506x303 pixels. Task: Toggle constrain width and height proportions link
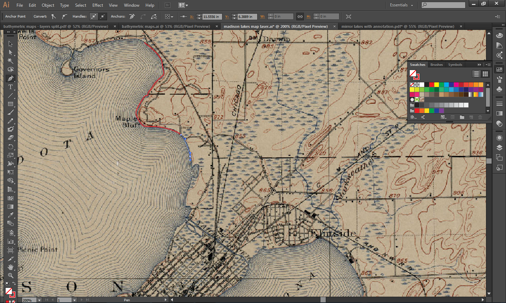(x=300, y=17)
